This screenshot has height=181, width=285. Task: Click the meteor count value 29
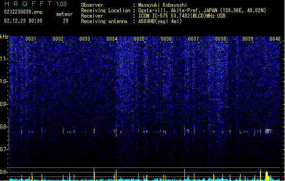tap(66, 21)
